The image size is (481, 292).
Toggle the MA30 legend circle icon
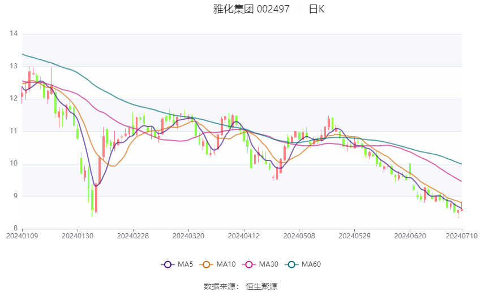pyautogui.click(x=249, y=264)
